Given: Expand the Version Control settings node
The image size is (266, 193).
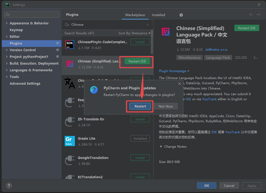Looking at the screenshot, I should pyautogui.click(x=7, y=50).
